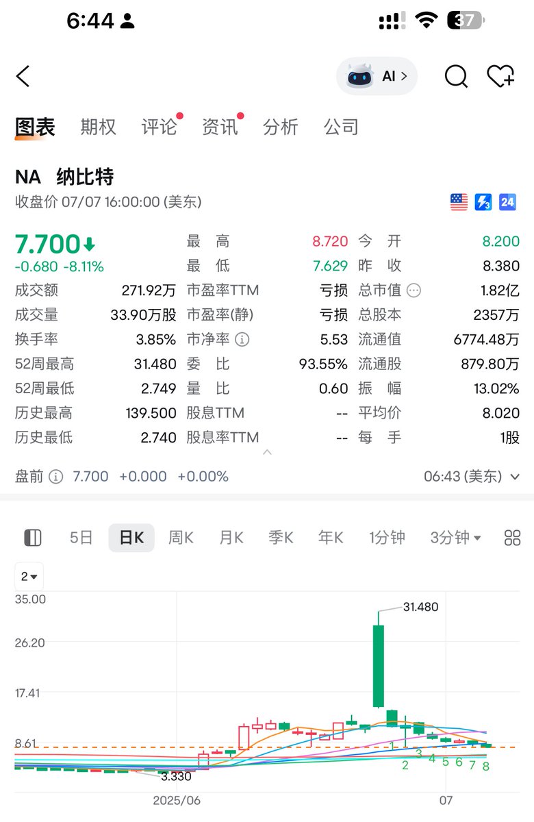This screenshot has height=822, width=534.
Task: Tap the 换手率 value 3.85%
Action: [157, 339]
